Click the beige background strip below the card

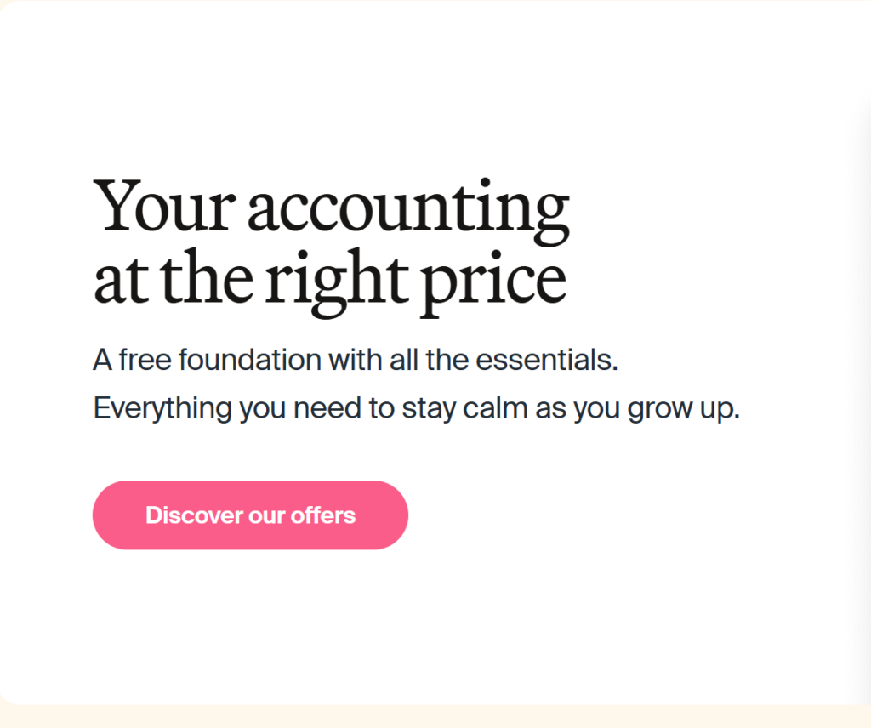coord(435,717)
